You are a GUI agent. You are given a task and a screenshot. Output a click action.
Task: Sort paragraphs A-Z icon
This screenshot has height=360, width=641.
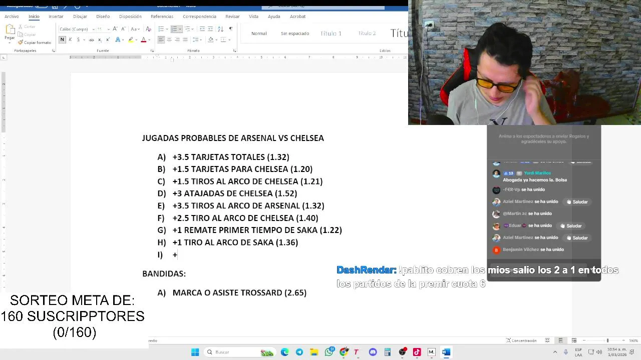pos(220,28)
